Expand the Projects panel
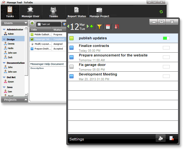183x149 pixels. coord(26,100)
